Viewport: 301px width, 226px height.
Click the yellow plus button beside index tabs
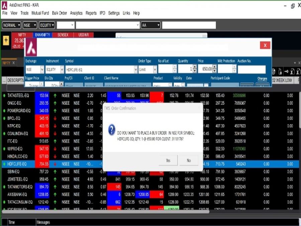[x=6, y=41]
